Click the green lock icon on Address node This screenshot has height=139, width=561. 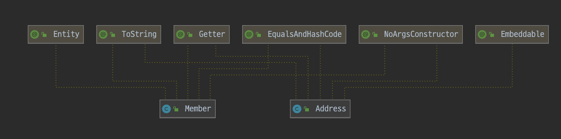(x=306, y=109)
